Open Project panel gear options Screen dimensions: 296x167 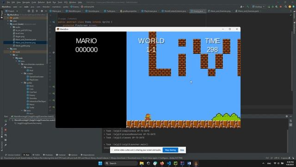tap(42, 11)
